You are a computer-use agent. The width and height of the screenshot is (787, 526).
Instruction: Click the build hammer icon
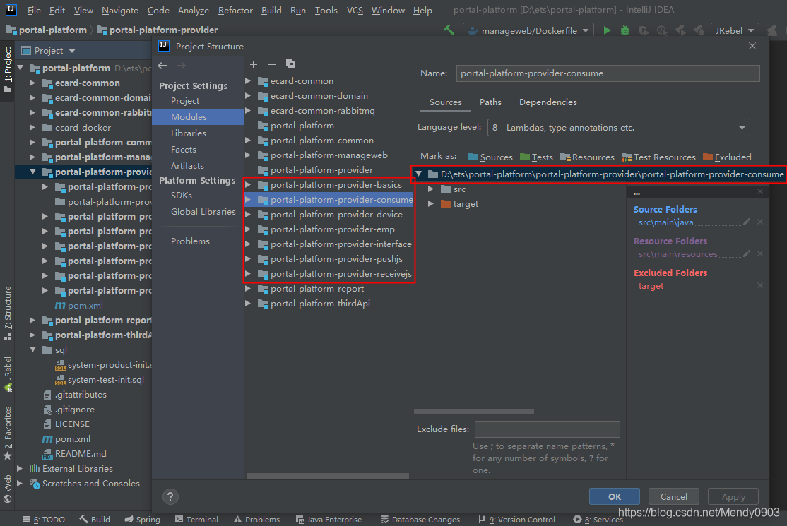click(x=449, y=30)
